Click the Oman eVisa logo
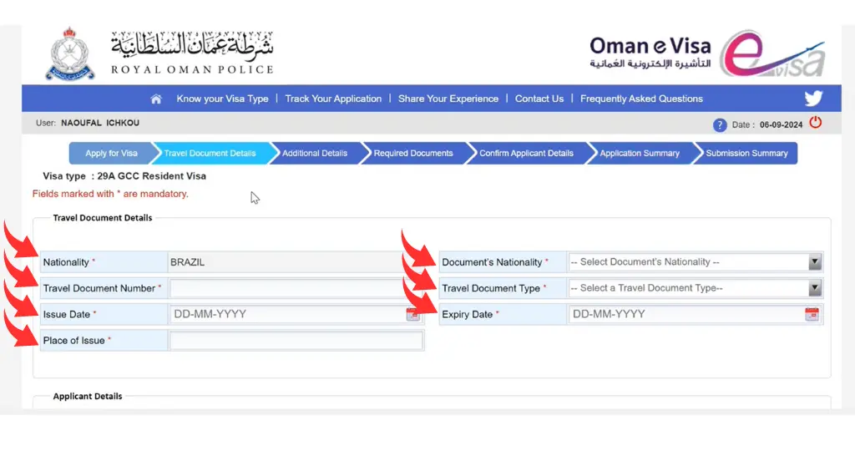Image resolution: width=855 pixels, height=466 pixels. click(706, 53)
